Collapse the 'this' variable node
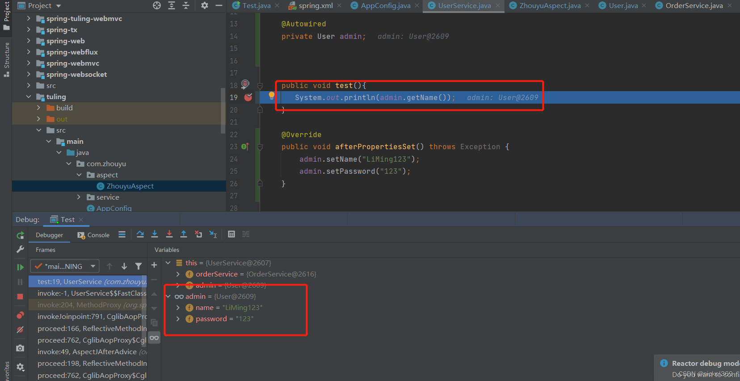 click(x=168, y=263)
